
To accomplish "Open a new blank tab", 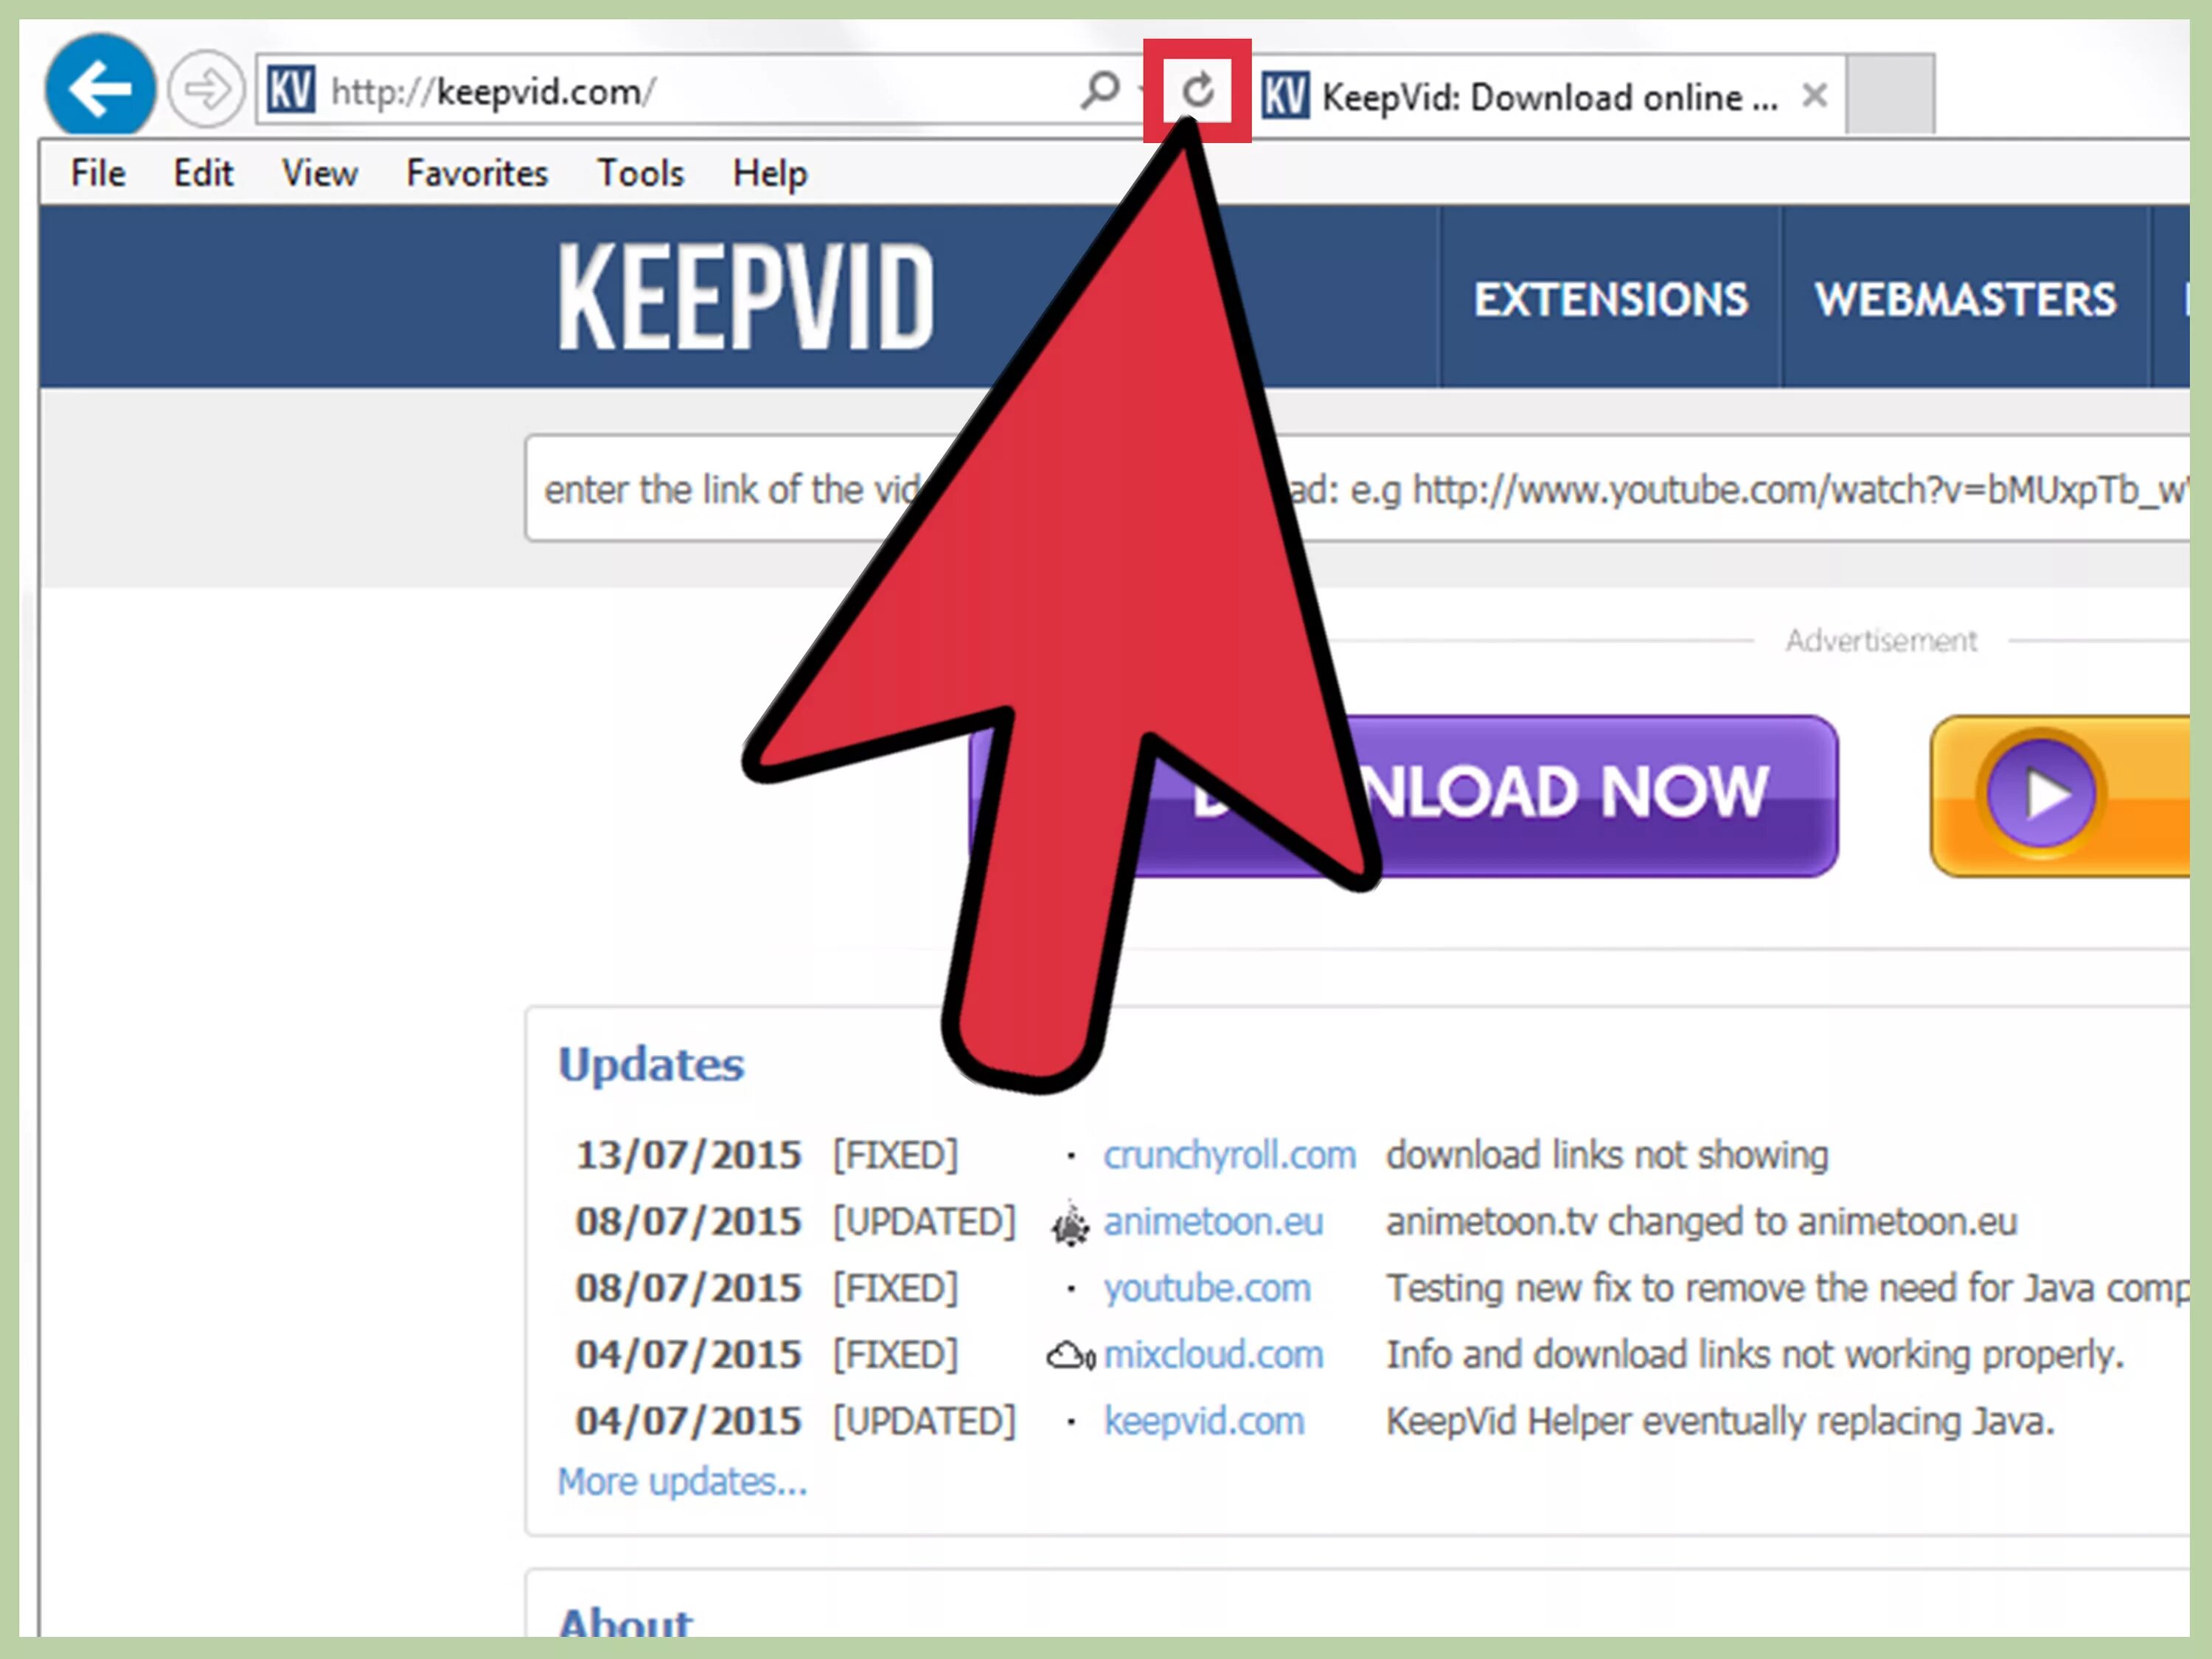I will (x=1889, y=94).
